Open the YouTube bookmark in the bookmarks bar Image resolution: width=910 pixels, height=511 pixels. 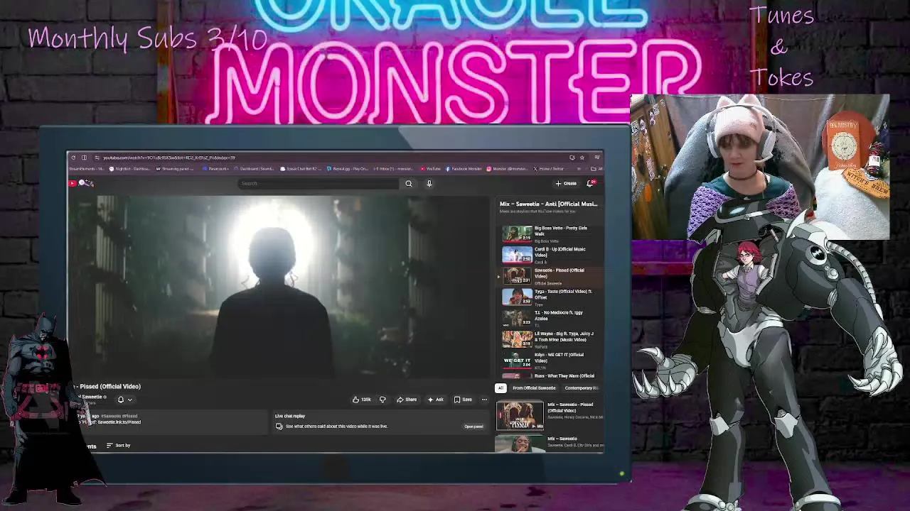[430, 169]
